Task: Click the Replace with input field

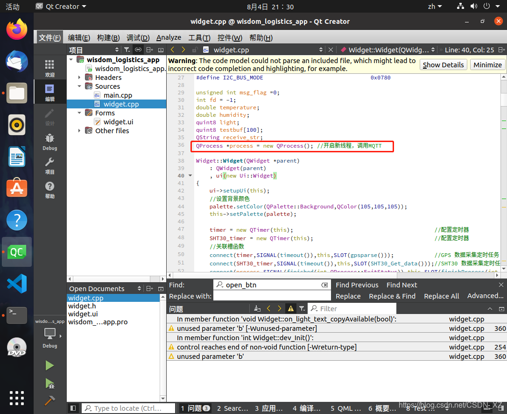Action: [272, 296]
